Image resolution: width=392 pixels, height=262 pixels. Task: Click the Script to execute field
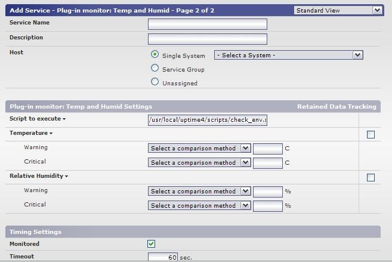pyautogui.click(x=207, y=120)
